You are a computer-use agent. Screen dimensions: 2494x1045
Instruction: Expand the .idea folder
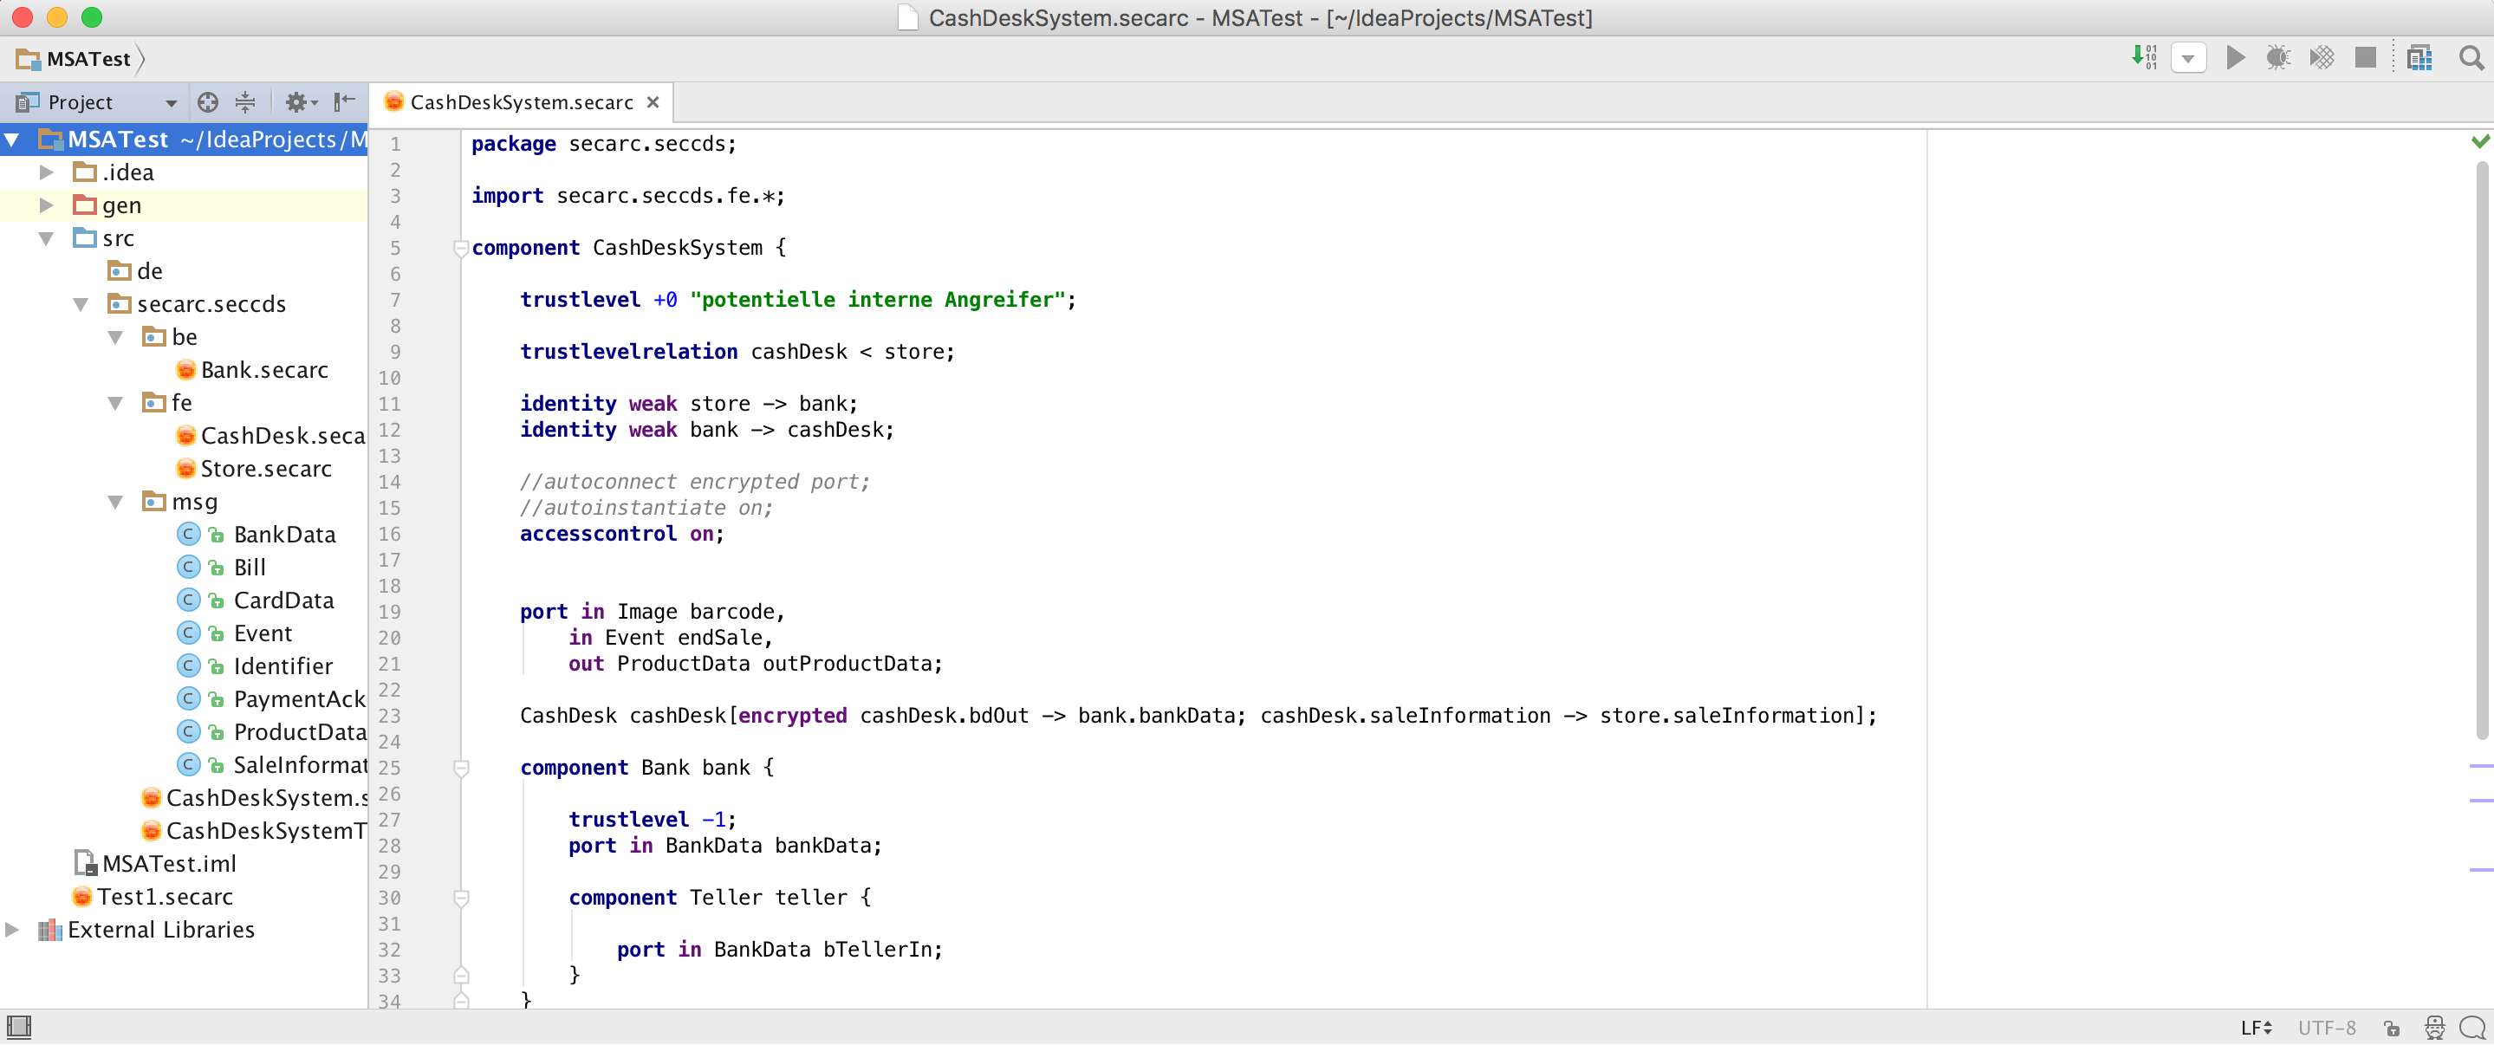click(x=46, y=172)
